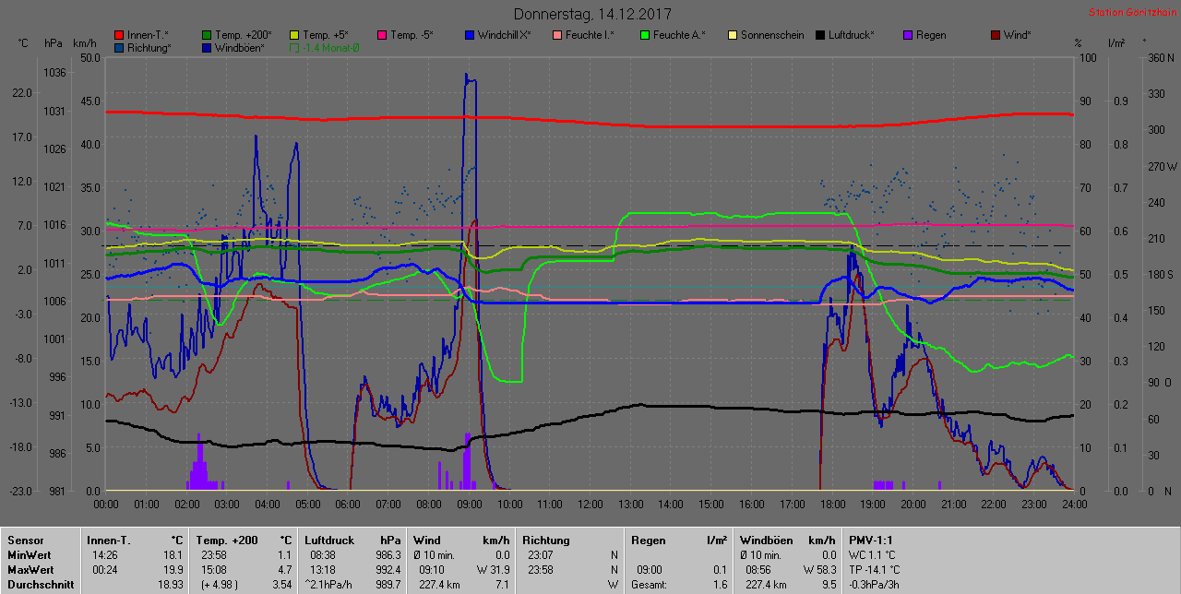
Task: Click the 'Gesamt:' label in Regen column
Action: coord(649,585)
